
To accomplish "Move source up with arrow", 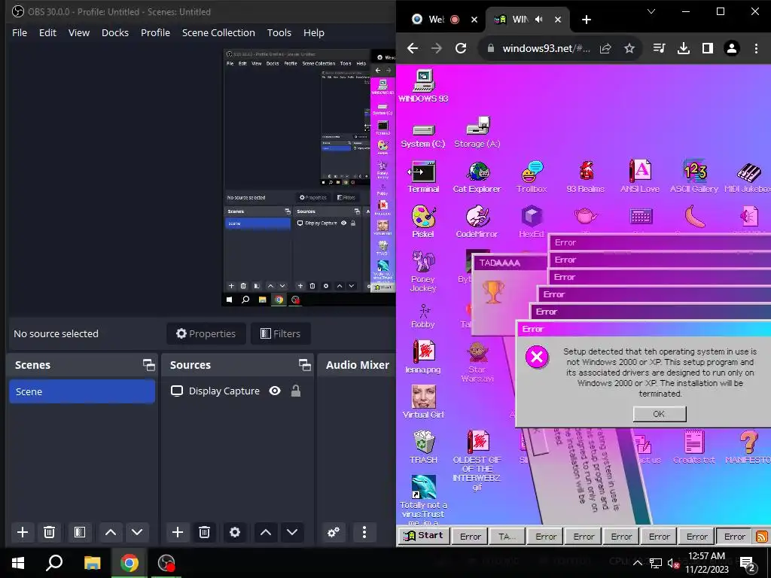I will [266, 532].
